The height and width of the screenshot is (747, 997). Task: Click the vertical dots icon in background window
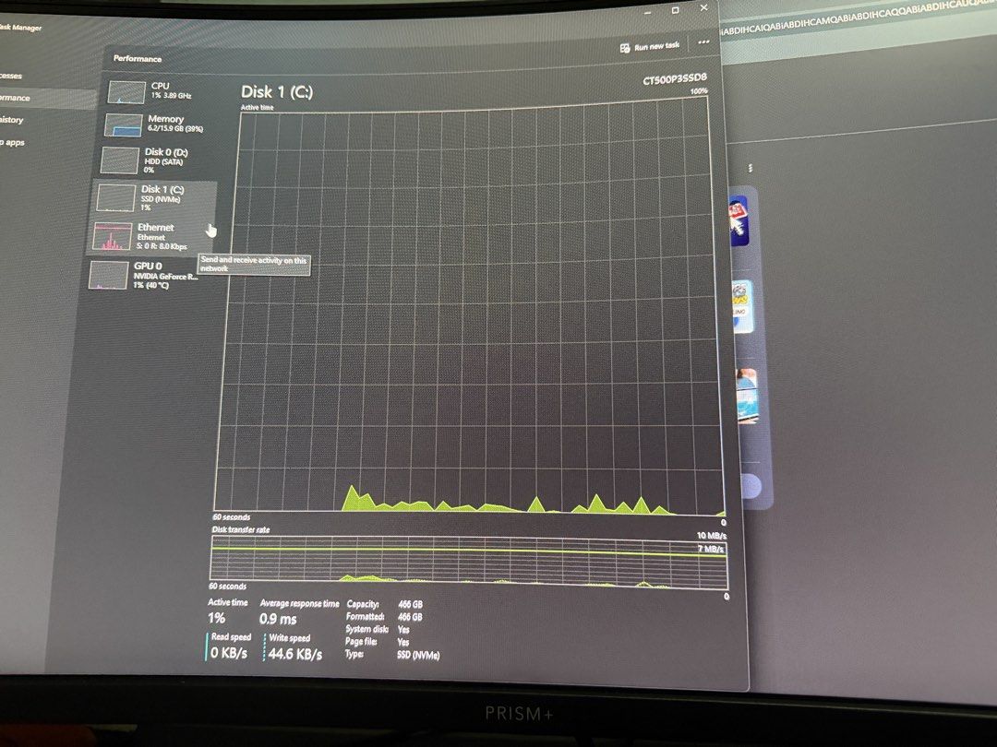click(x=751, y=169)
